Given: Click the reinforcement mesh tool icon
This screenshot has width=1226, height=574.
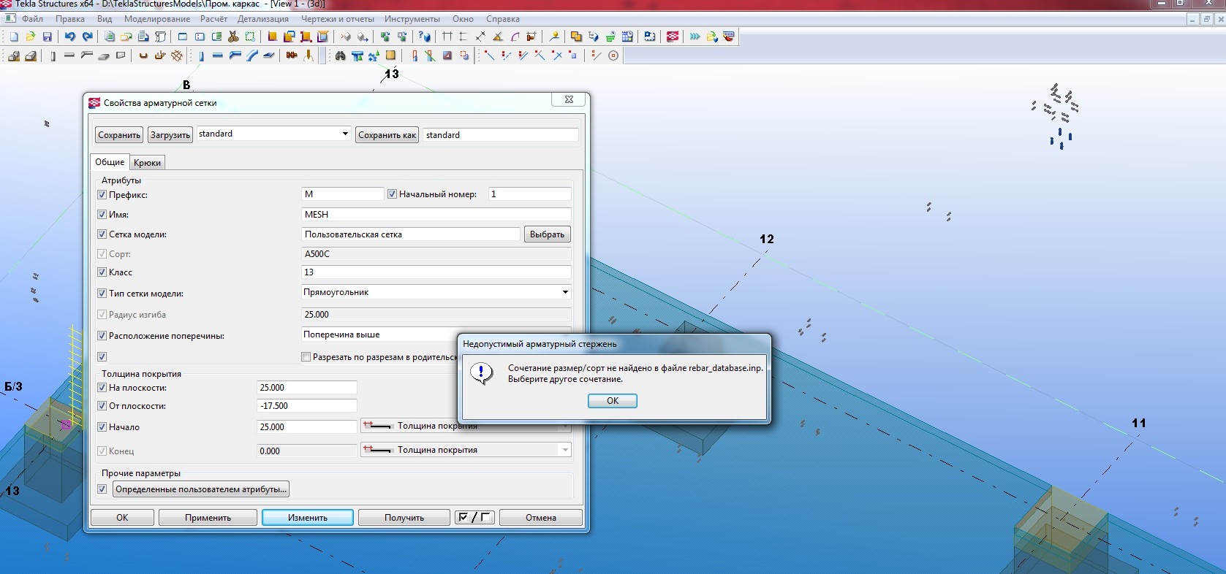Looking at the screenshot, I should click(x=177, y=56).
